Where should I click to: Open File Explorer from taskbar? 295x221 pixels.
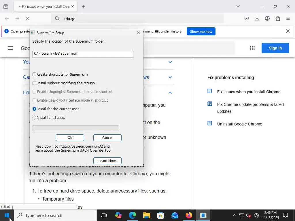(x=147, y=215)
